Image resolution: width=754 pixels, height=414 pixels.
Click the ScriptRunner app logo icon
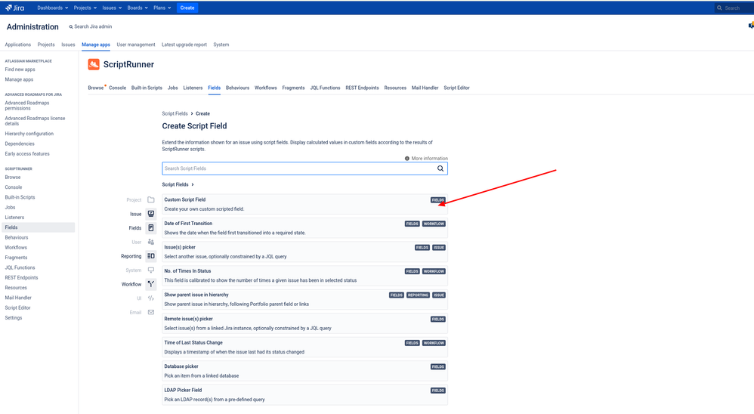(94, 64)
